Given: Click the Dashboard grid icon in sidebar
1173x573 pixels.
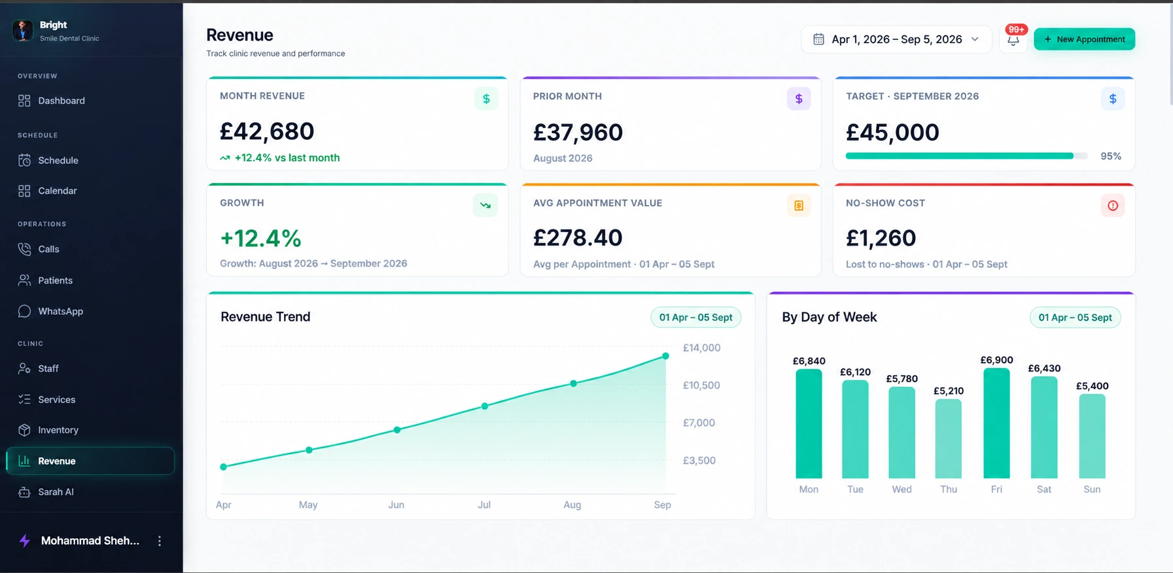Looking at the screenshot, I should click(x=24, y=101).
